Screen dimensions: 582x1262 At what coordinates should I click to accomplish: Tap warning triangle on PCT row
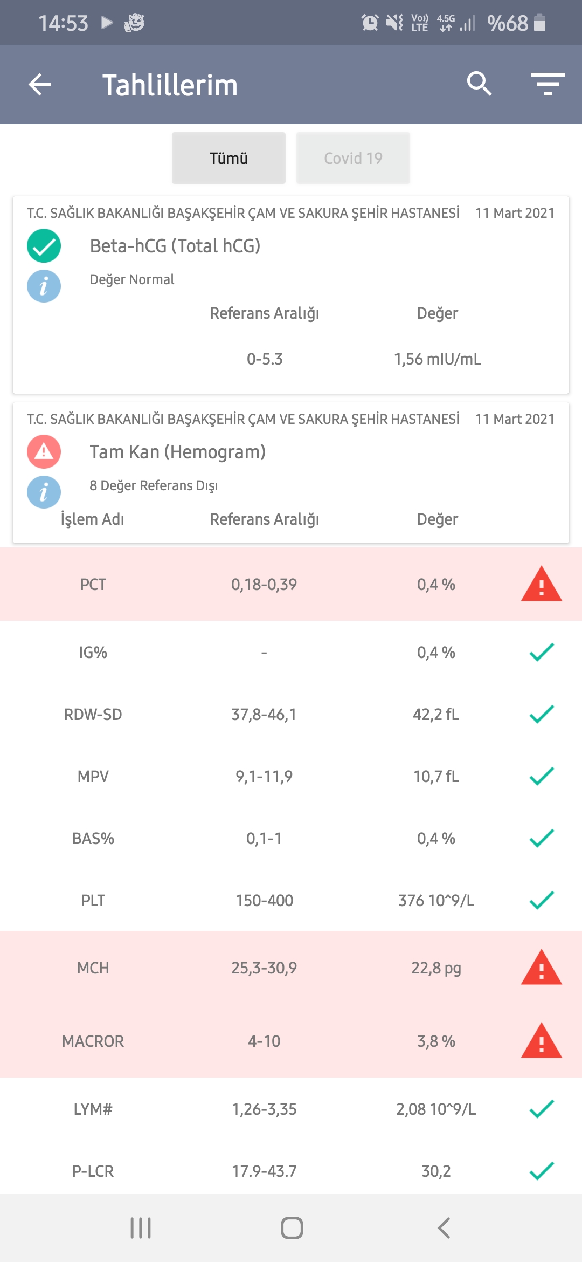coord(541,585)
